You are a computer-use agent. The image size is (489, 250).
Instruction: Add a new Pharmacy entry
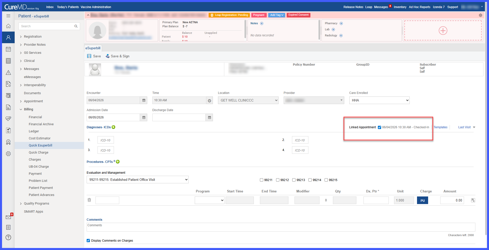(341, 23)
